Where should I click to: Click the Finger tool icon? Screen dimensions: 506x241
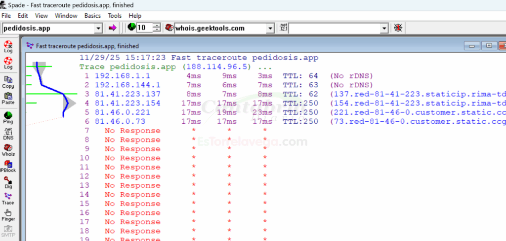(x=8, y=215)
